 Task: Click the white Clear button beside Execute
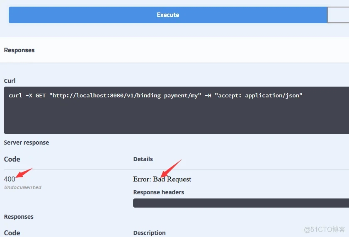338,15
